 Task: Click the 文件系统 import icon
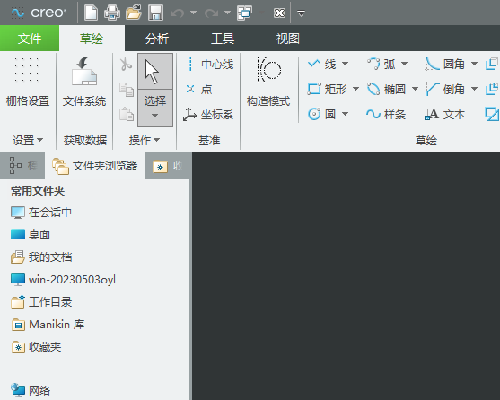click(84, 82)
